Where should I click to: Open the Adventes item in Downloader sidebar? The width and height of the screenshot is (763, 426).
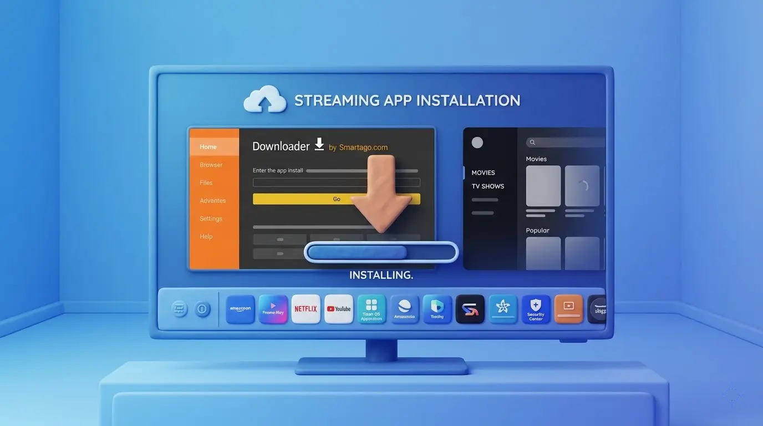[x=213, y=201]
